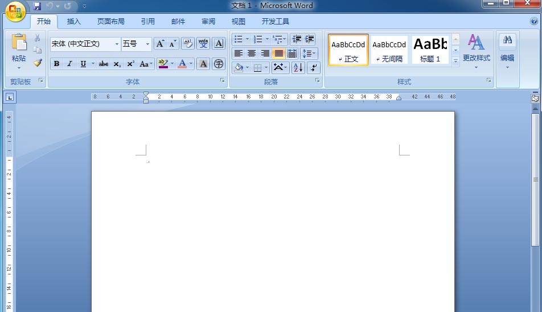
Task: Click the Sort A-Z icon
Action: [x=297, y=68]
